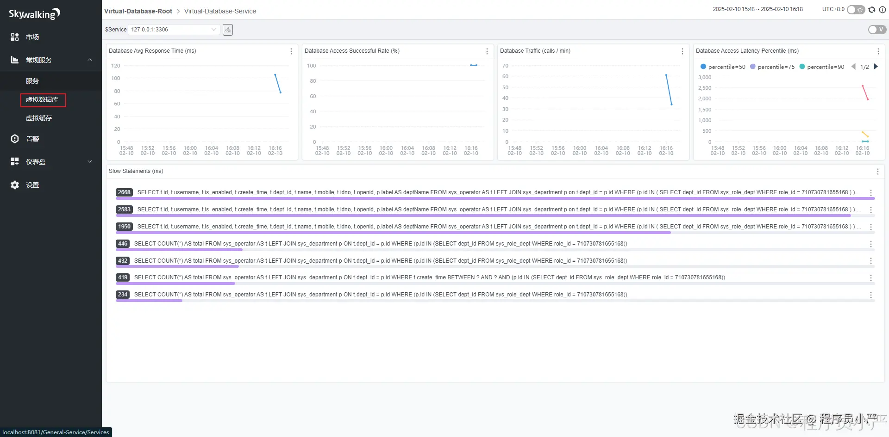
Task: Click the 419 ms statement with create_time BETWEEN
Action: pos(430,277)
